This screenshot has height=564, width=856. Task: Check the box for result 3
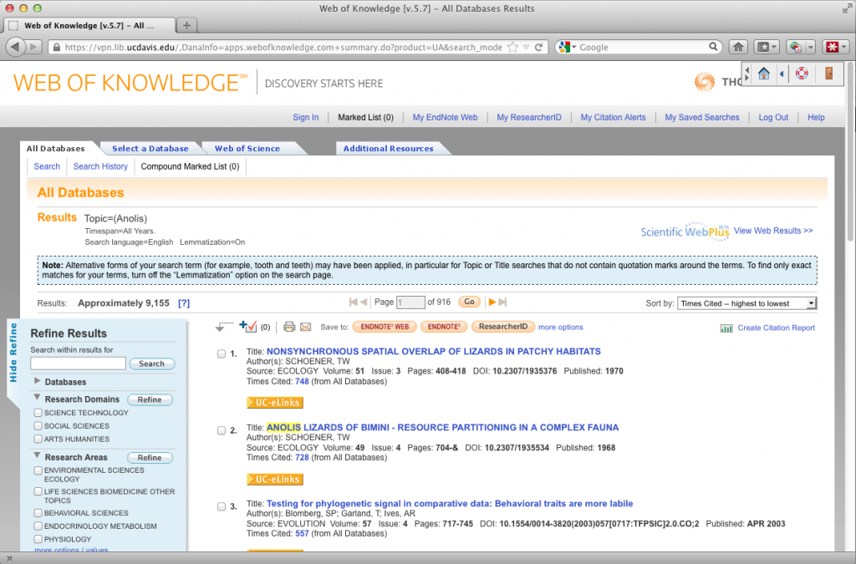tap(221, 506)
